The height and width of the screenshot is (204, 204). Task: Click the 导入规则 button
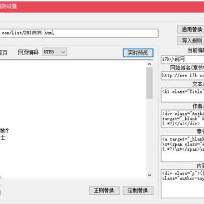tap(191, 41)
